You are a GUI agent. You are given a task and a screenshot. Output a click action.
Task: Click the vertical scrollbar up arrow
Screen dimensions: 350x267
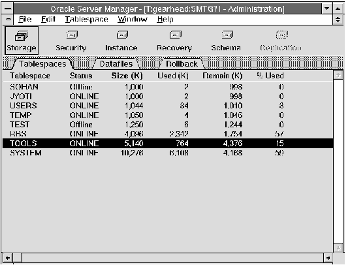pyautogui.click(x=338, y=75)
